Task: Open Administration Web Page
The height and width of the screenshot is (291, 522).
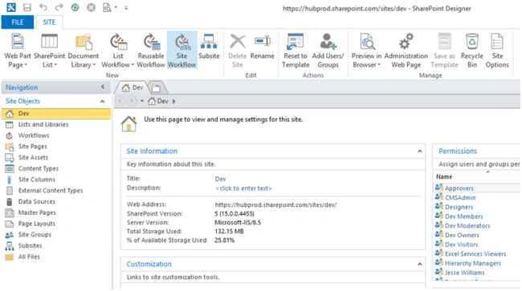Action: (x=406, y=51)
